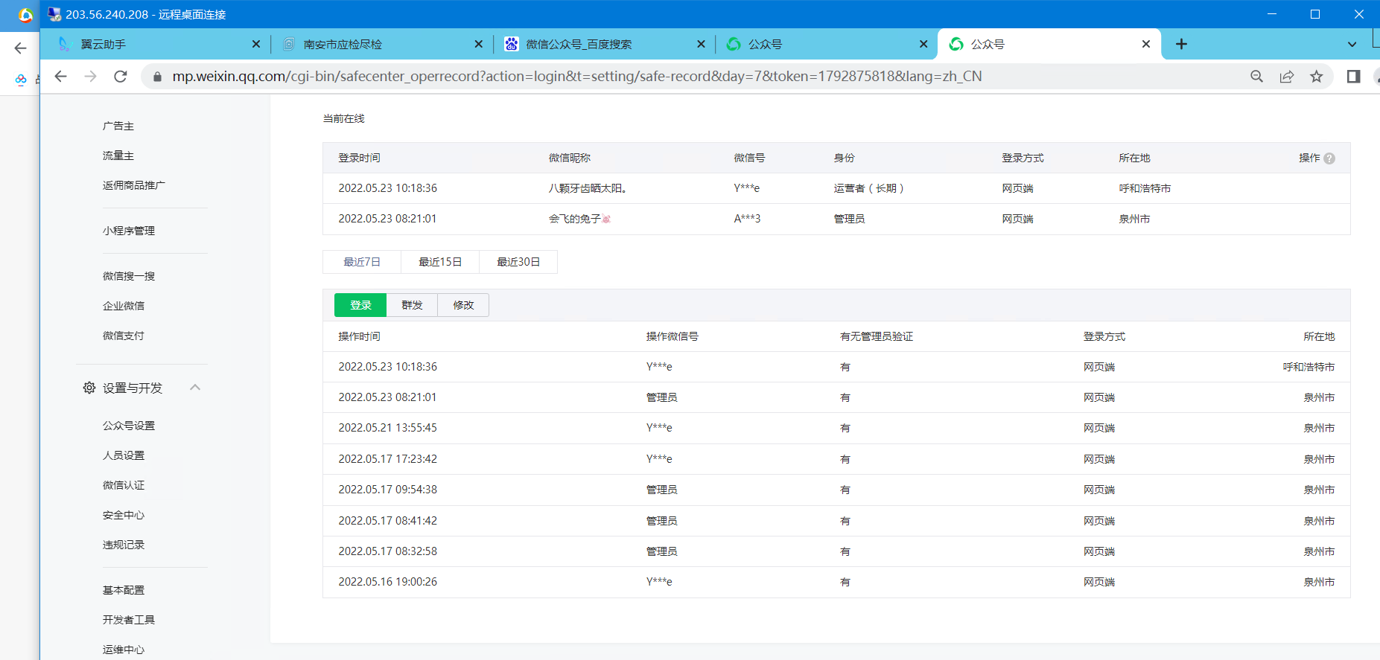Click the A***3 WeChat ID cell

point(747,219)
